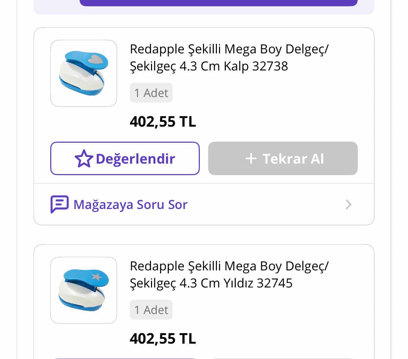The width and height of the screenshot is (408, 359).
Task: Expand the Mağazaya Soru Sor chevron arrow
Action: coord(348,204)
